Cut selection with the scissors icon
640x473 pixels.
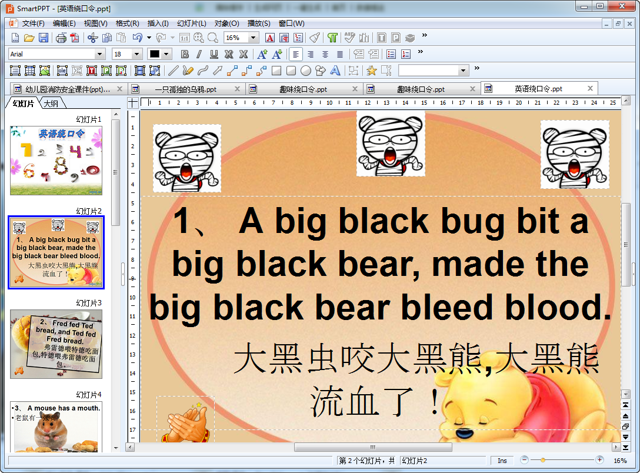point(93,38)
